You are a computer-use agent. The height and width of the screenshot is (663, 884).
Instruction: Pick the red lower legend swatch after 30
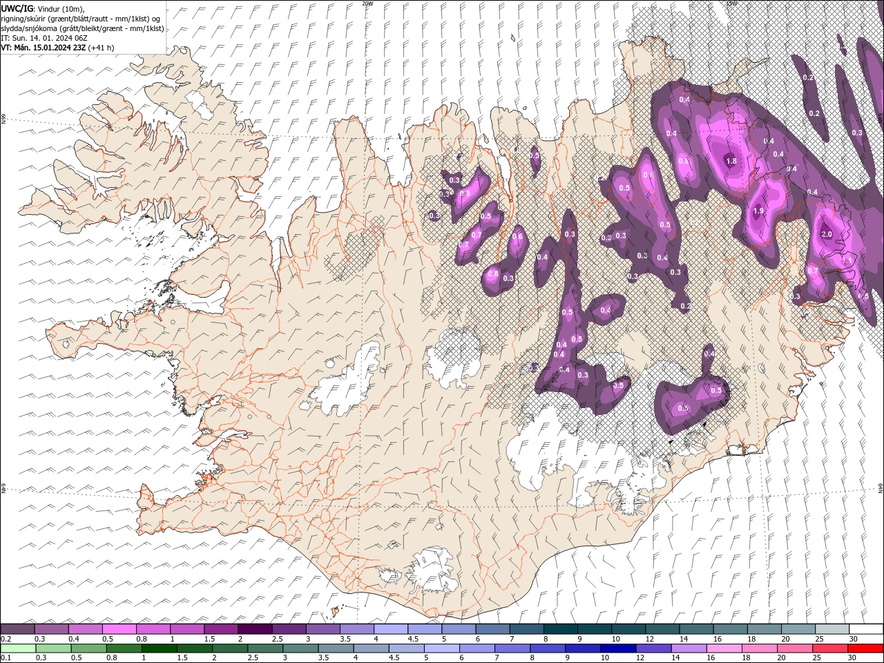point(866,648)
